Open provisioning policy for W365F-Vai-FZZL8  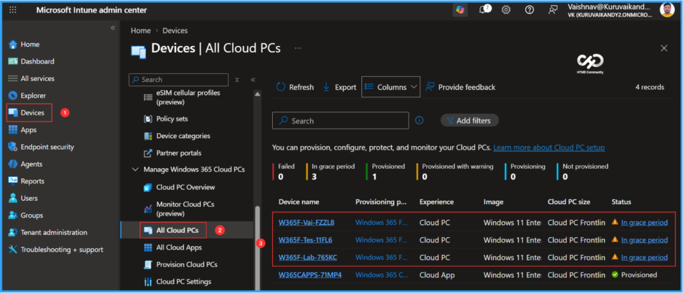coord(381,222)
